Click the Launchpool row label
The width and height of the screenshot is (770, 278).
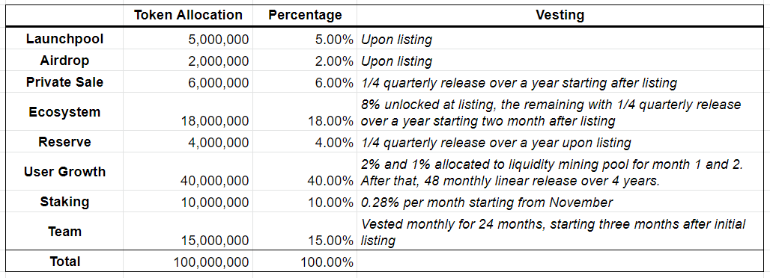click(x=65, y=39)
